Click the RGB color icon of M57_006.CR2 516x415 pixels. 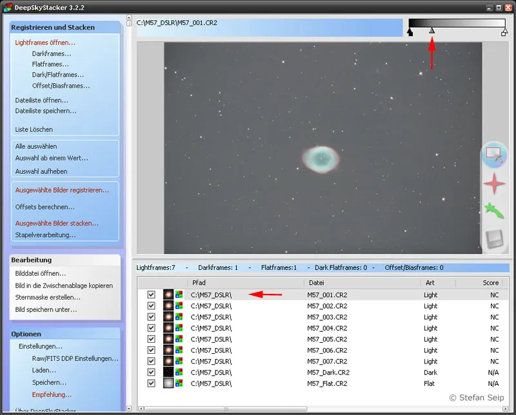(x=179, y=350)
